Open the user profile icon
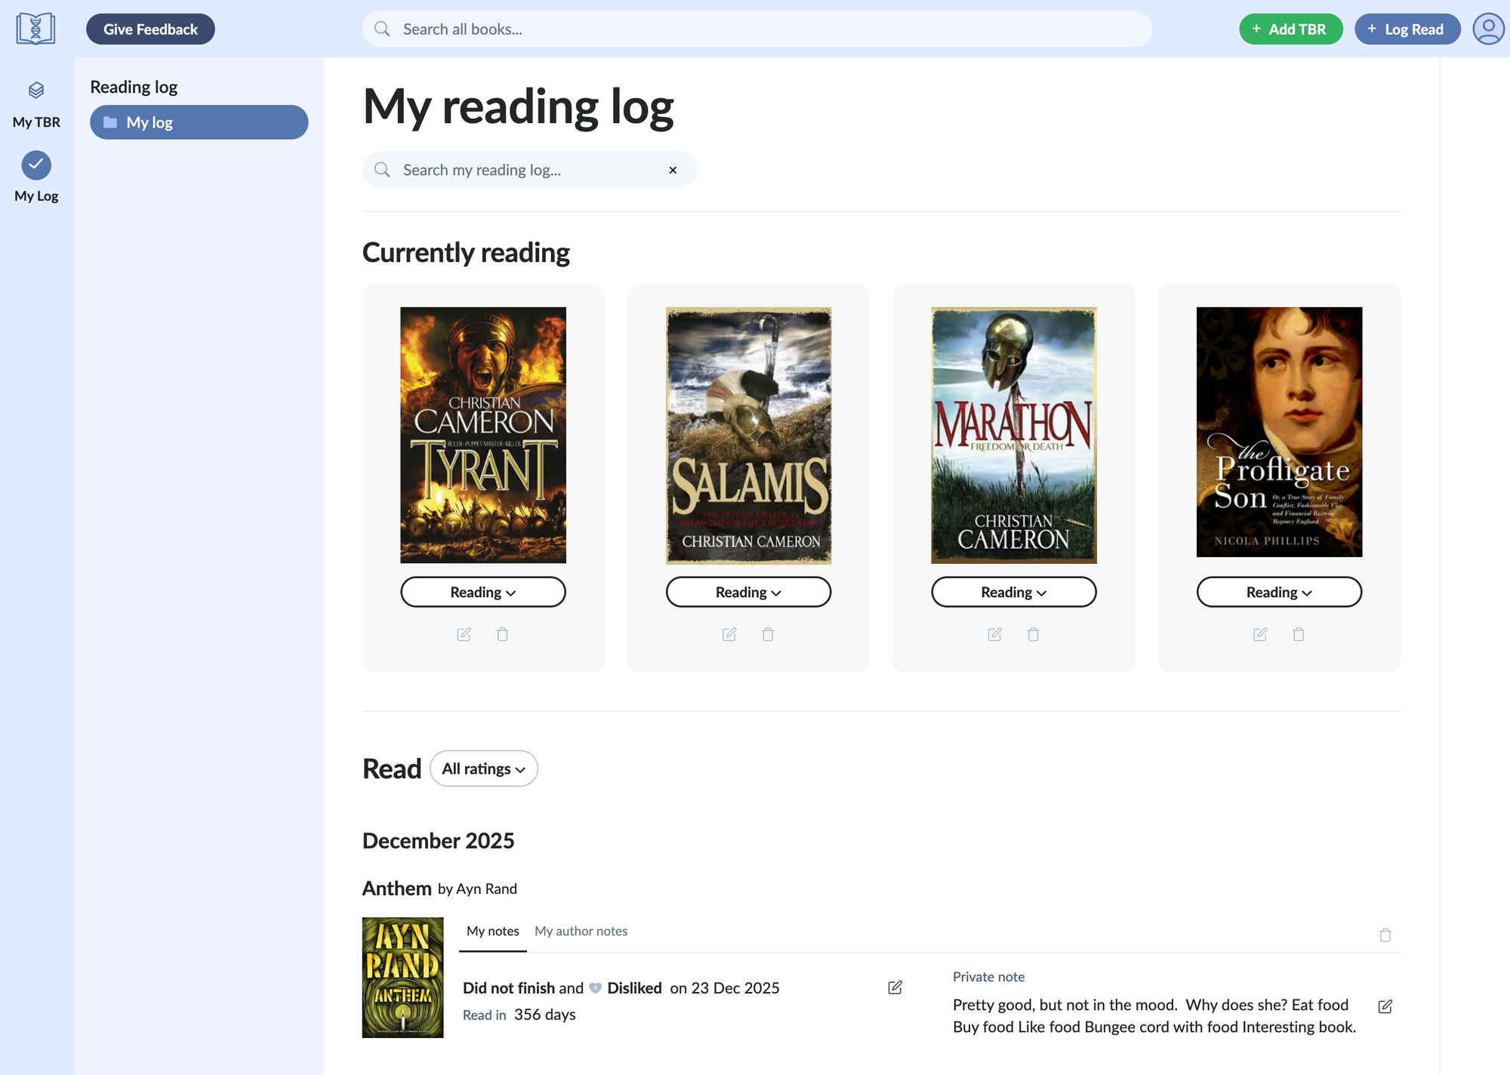1510x1075 pixels. (x=1487, y=29)
